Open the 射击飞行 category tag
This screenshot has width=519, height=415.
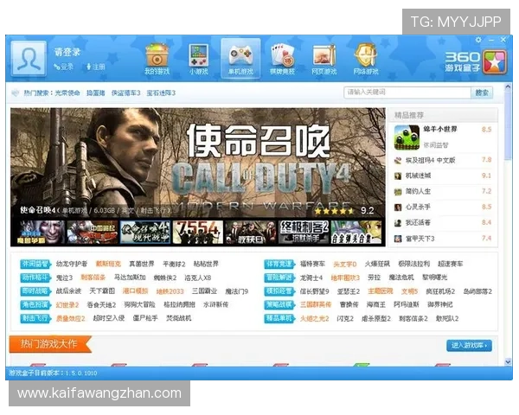coord(35,318)
